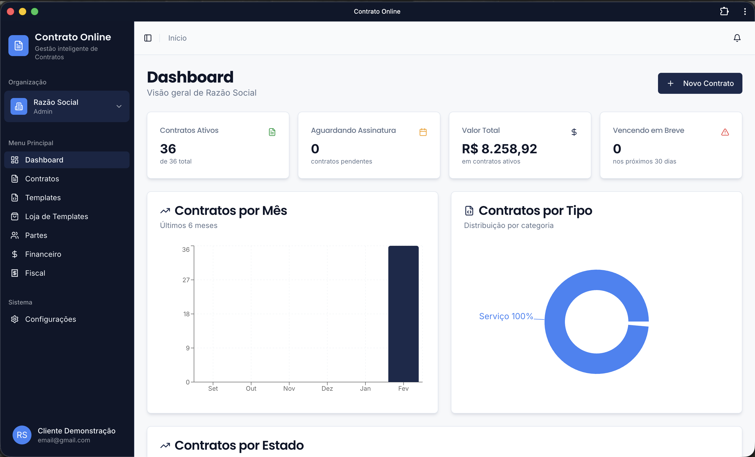Image resolution: width=755 pixels, height=457 pixels.
Task: Click the trend icon beside Contratos por Estado
Action: [165, 446]
